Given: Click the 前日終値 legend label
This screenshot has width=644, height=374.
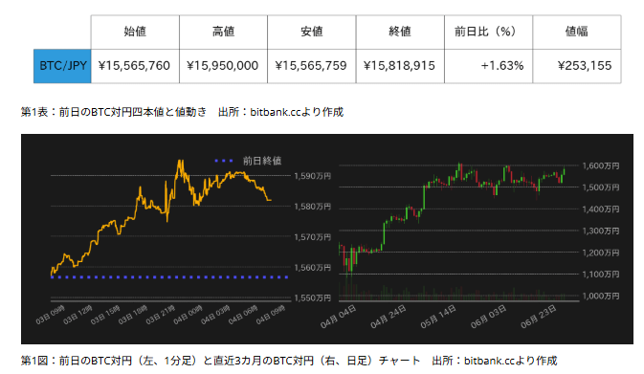Looking at the screenshot, I should (262, 161).
